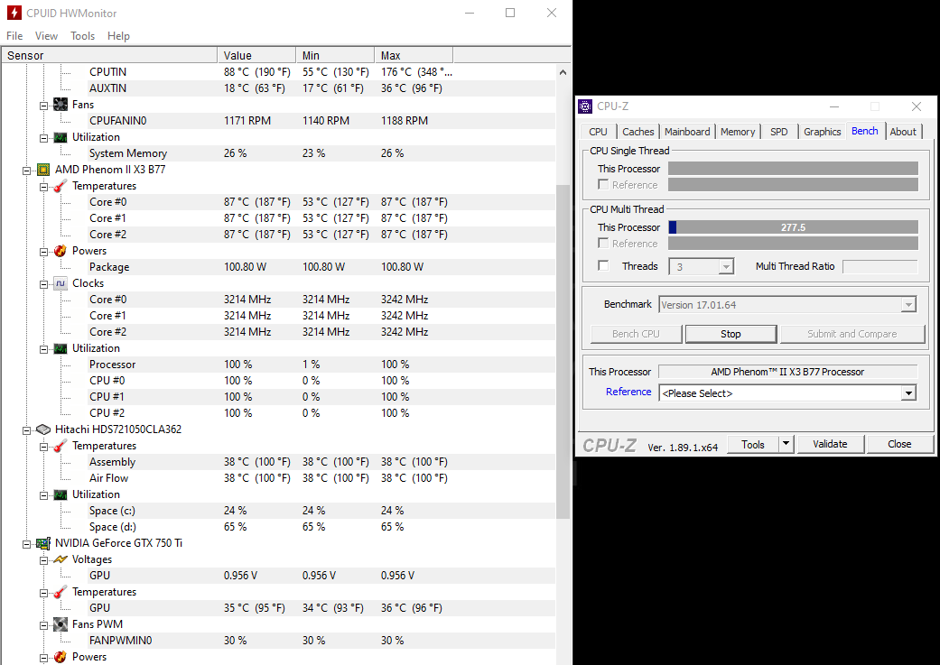Click the HWMonitor vertical scrollbar thumb
Image resolution: width=940 pixels, height=665 pixels.
(563, 351)
